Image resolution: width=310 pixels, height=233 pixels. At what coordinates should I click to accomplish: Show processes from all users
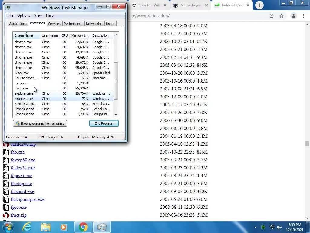click(x=40, y=123)
